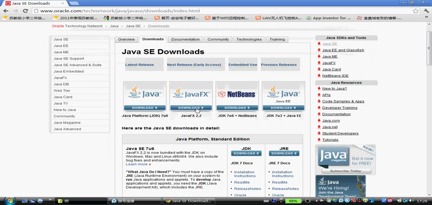Open ReadMe under JRE 7 Docs
The width and height of the screenshot is (432, 205).
click(x=280, y=182)
